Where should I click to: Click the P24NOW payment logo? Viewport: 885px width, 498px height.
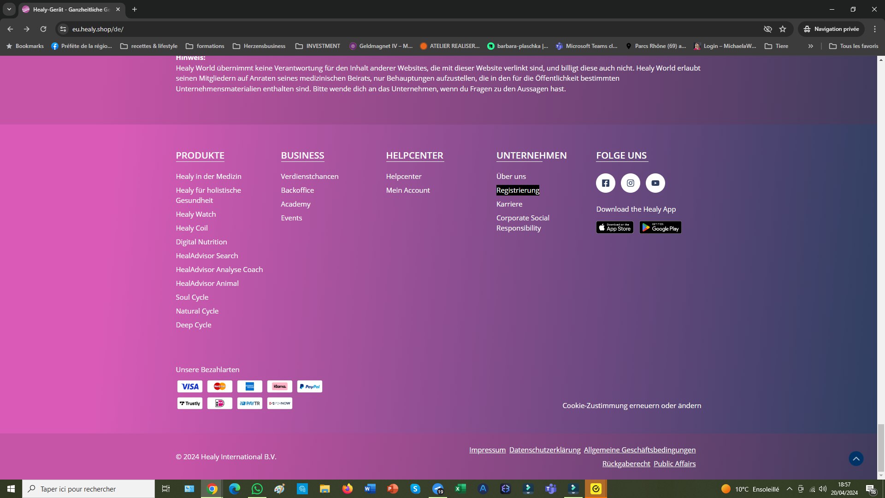click(x=280, y=403)
